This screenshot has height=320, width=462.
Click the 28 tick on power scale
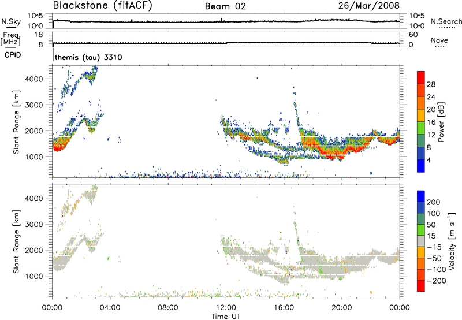tap(431, 84)
